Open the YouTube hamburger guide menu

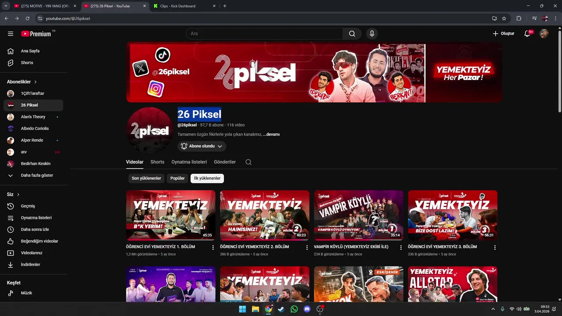coord(11,34)
